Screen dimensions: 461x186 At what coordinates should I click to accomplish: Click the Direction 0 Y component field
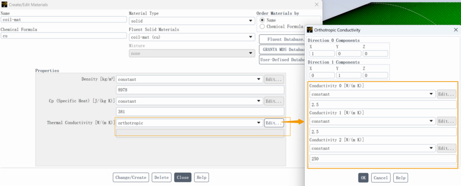349,53
